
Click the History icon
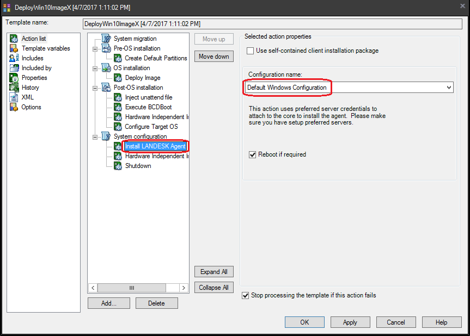coord(13,87)
